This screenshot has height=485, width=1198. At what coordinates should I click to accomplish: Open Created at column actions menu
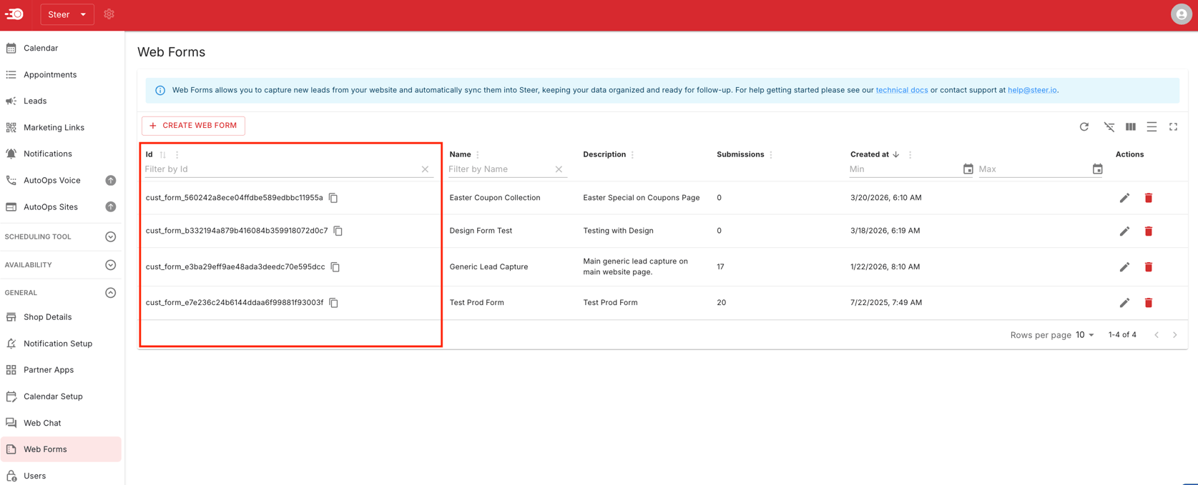(910, 155)
